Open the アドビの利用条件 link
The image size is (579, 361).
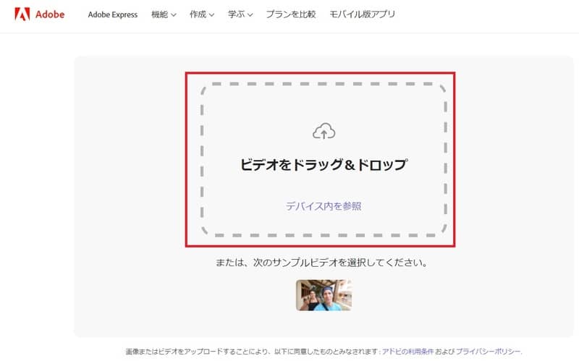(x=407, y=351)
